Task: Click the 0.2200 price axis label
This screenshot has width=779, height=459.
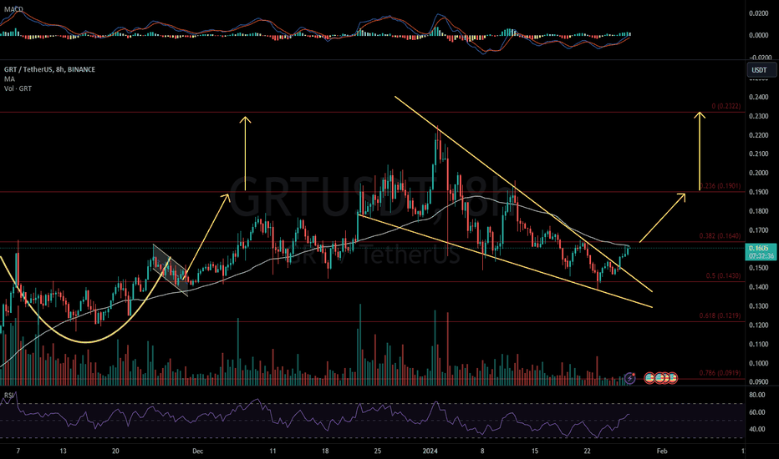Action: 759,135
